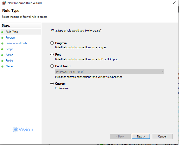Click the green bullet beside Program step
The height and width of the screenshot is (145, 179).
tap(2, 38)
